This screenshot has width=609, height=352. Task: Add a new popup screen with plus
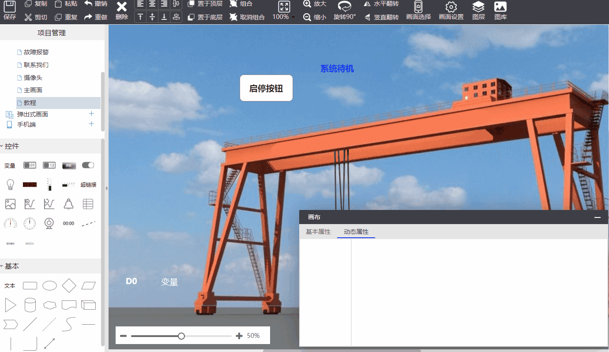click(x=91, y=114)
